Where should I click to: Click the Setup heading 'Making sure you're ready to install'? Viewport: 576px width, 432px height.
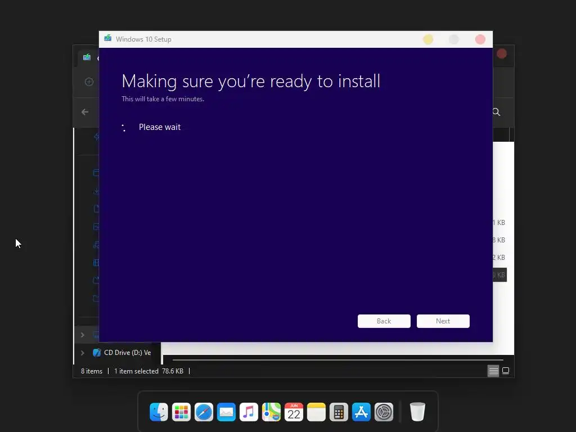tap(251, 81)
